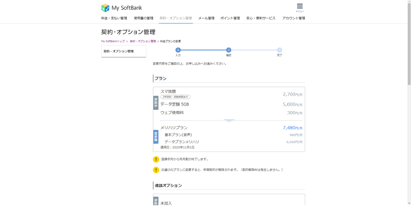
Task: Click 適用日：2020年11月1日 text
Action: [177, 147]
